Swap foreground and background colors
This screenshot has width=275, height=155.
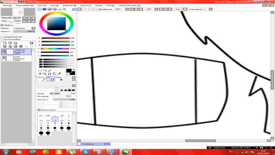[73, 70]
